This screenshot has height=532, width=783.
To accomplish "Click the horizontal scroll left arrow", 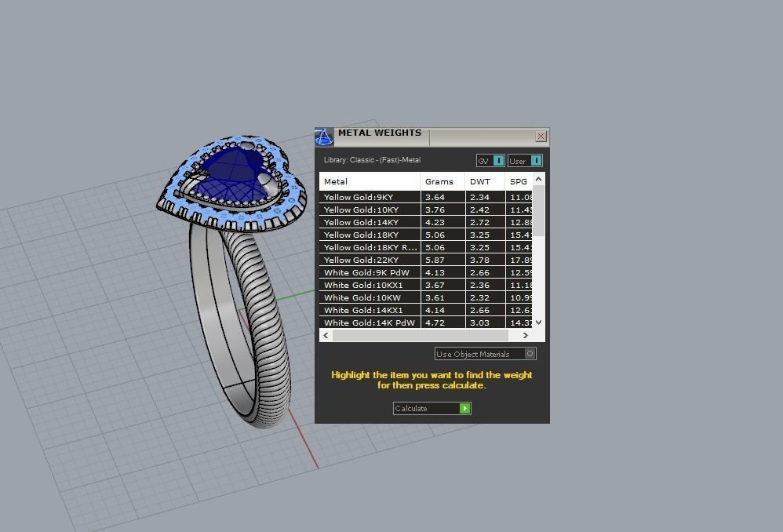I will 326,336.
